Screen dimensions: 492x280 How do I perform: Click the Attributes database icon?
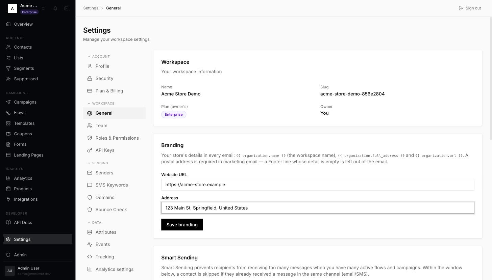click(90, 232)
